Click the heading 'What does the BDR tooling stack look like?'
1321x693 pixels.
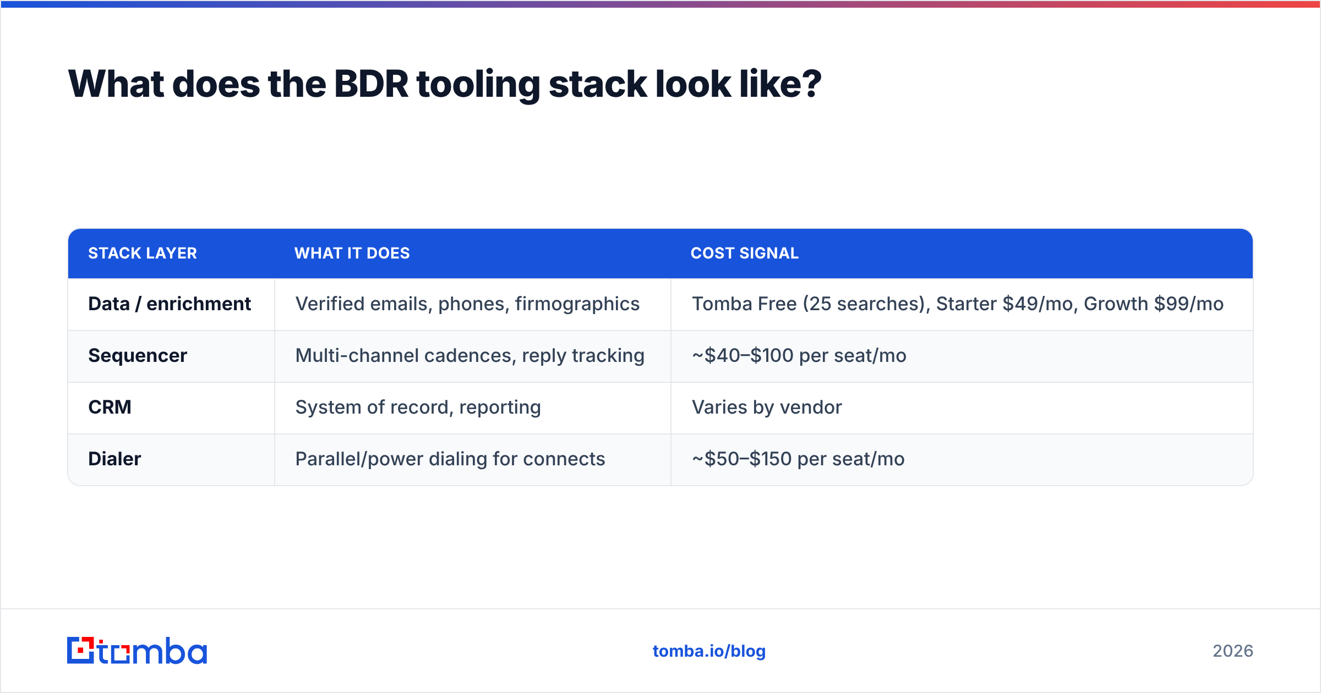(x=445, y=84)
